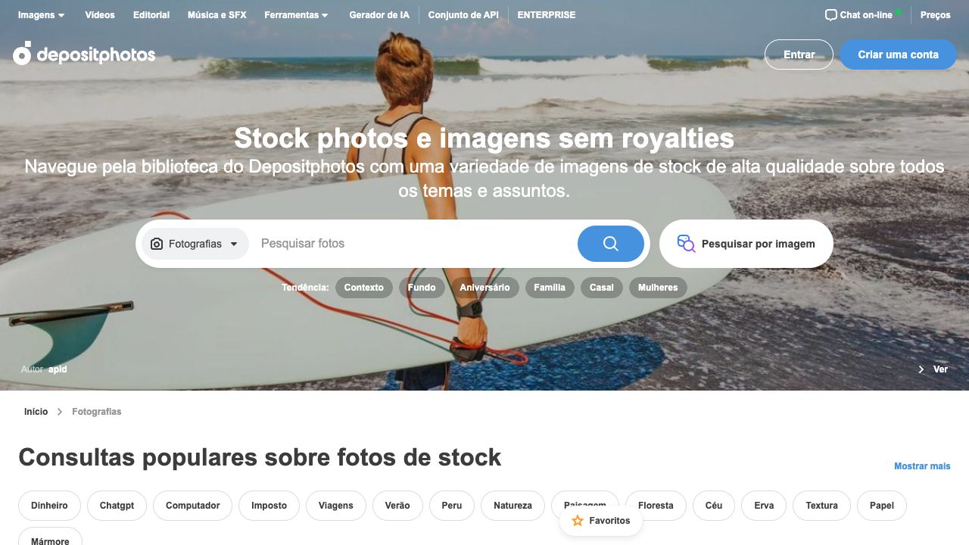Open the Preços link
969x545 pixels.
point(936,15)
